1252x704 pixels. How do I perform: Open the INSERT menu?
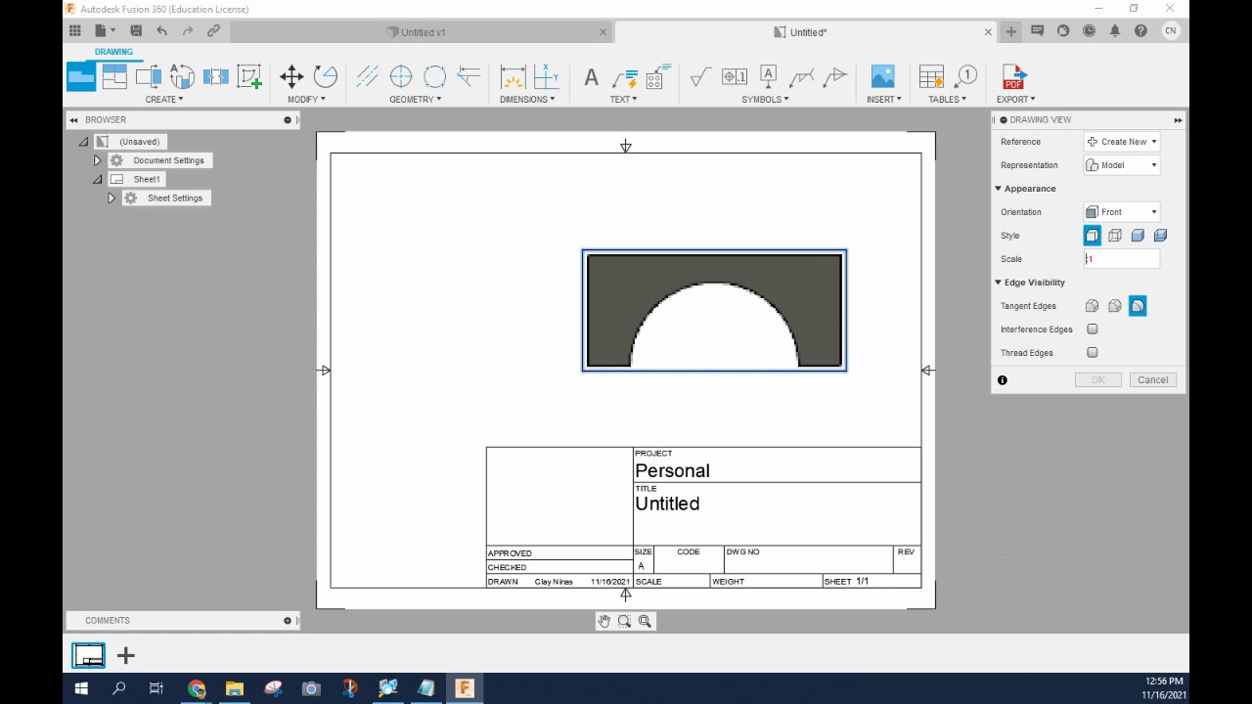point(883,99)
